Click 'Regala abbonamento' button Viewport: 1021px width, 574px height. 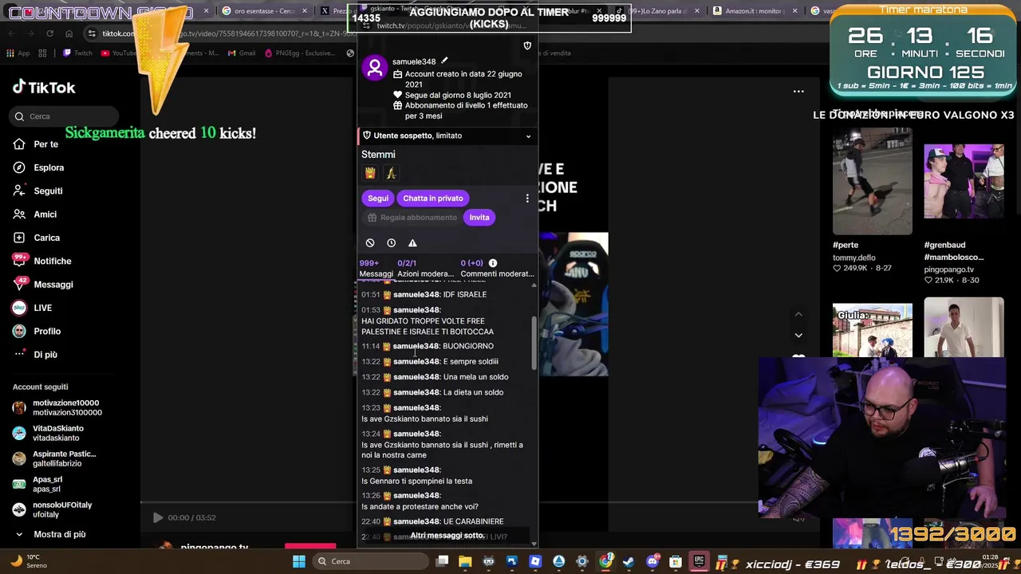pyautogui.click(x=412, y=218)
